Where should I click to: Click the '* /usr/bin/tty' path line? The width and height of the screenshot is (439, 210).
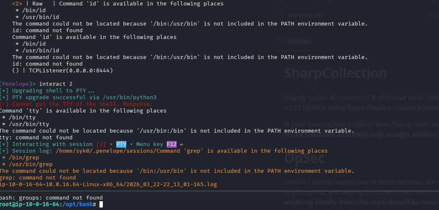26,124
